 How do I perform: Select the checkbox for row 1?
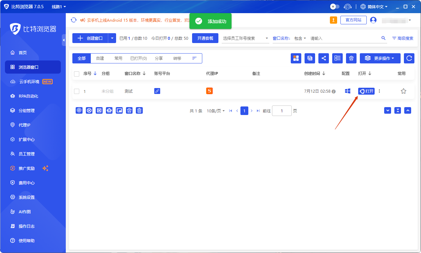point(77,91)
